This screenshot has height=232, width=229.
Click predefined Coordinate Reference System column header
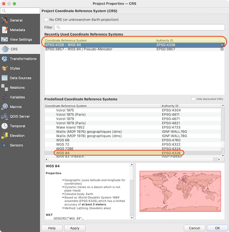103,106
